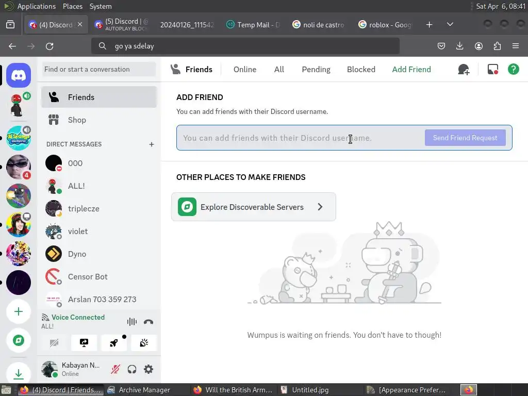The width and height of the screenshot is (528, 396).
Task: Open Firefox View tab overview icon
Action: (x=10, y=25)
